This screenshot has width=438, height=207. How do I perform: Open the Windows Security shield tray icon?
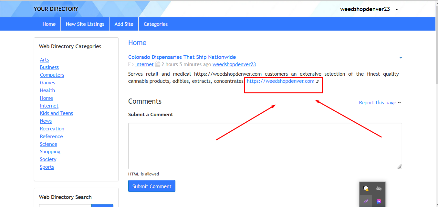point(366,188)
